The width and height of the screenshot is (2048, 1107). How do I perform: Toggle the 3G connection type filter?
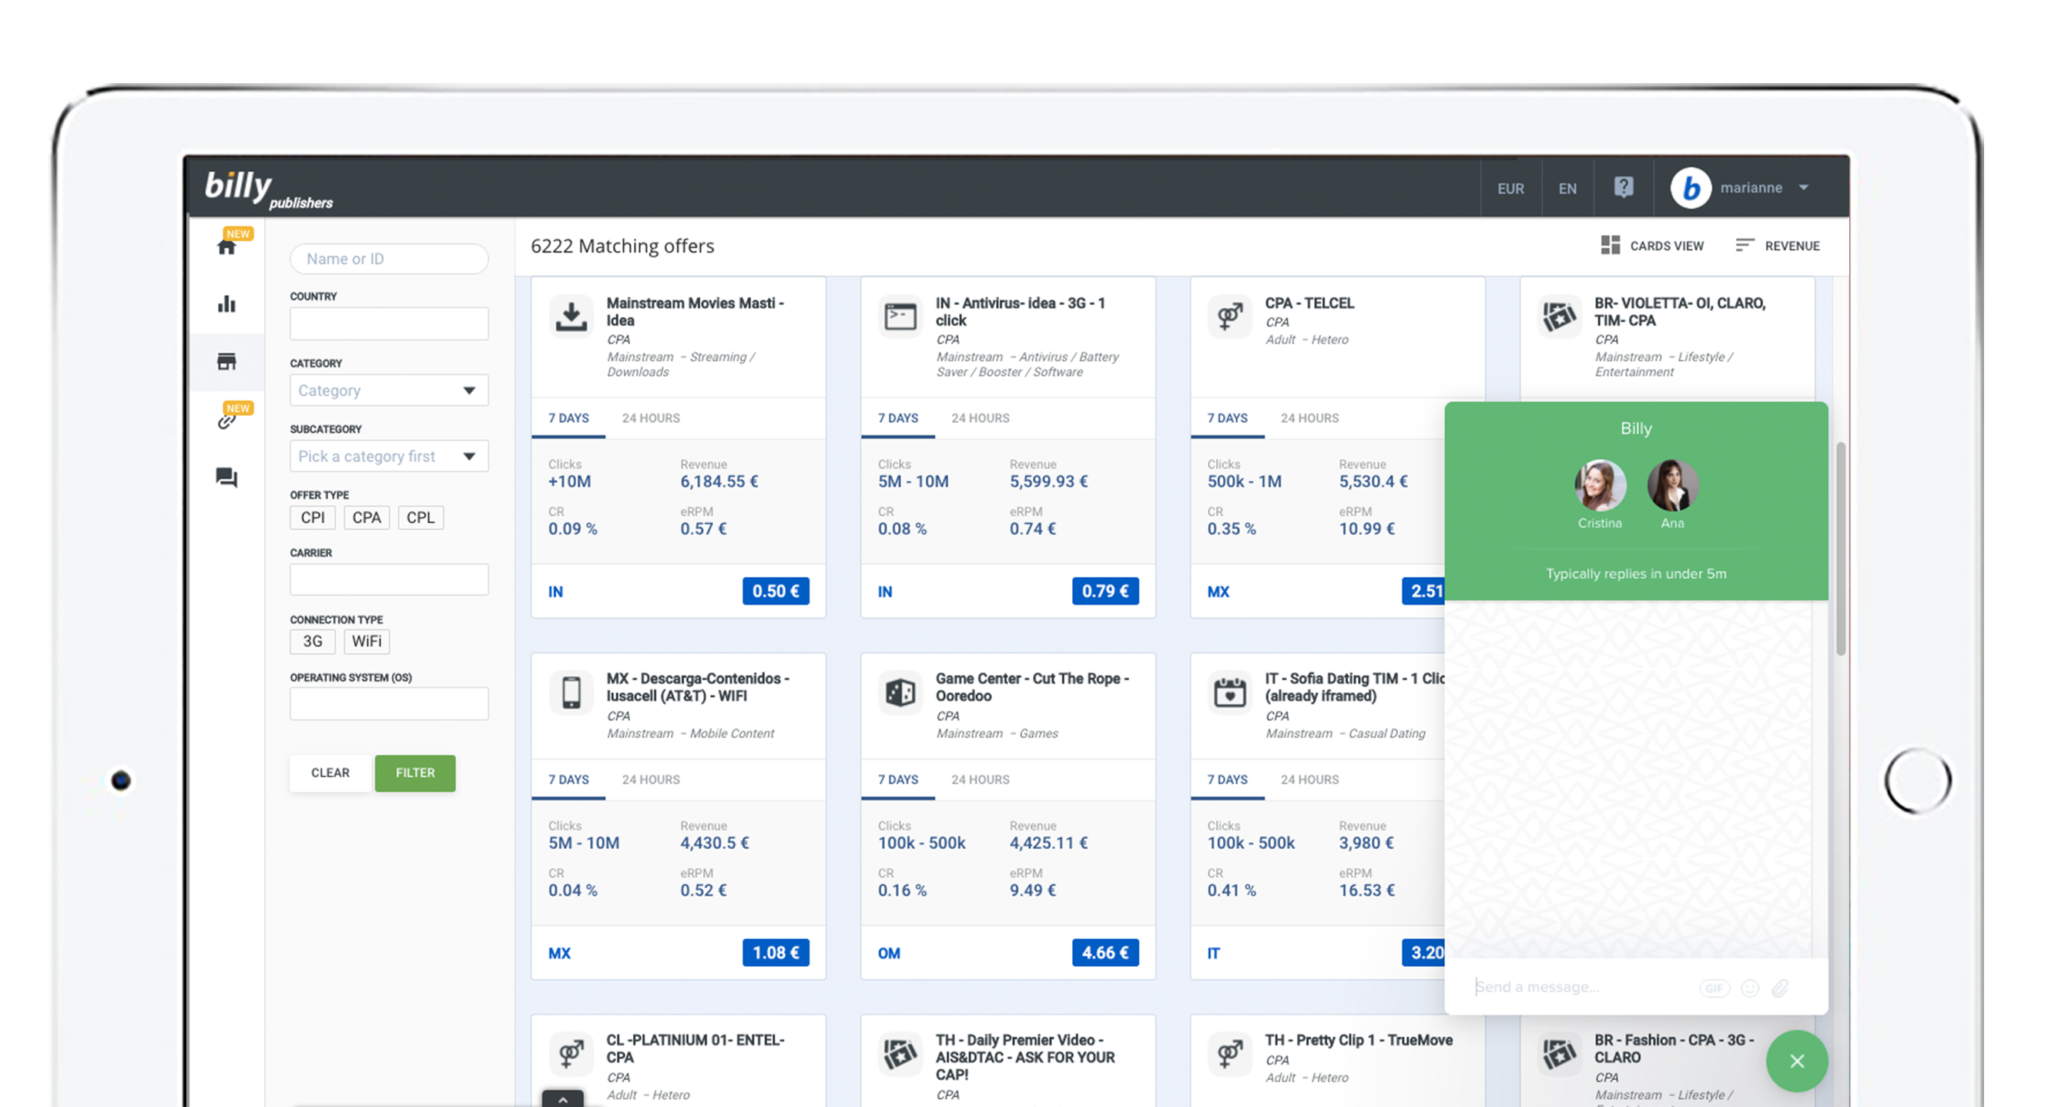pos(313,641)
